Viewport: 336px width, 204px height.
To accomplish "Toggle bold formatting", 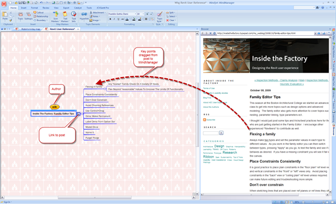I will tap(110, 19).
